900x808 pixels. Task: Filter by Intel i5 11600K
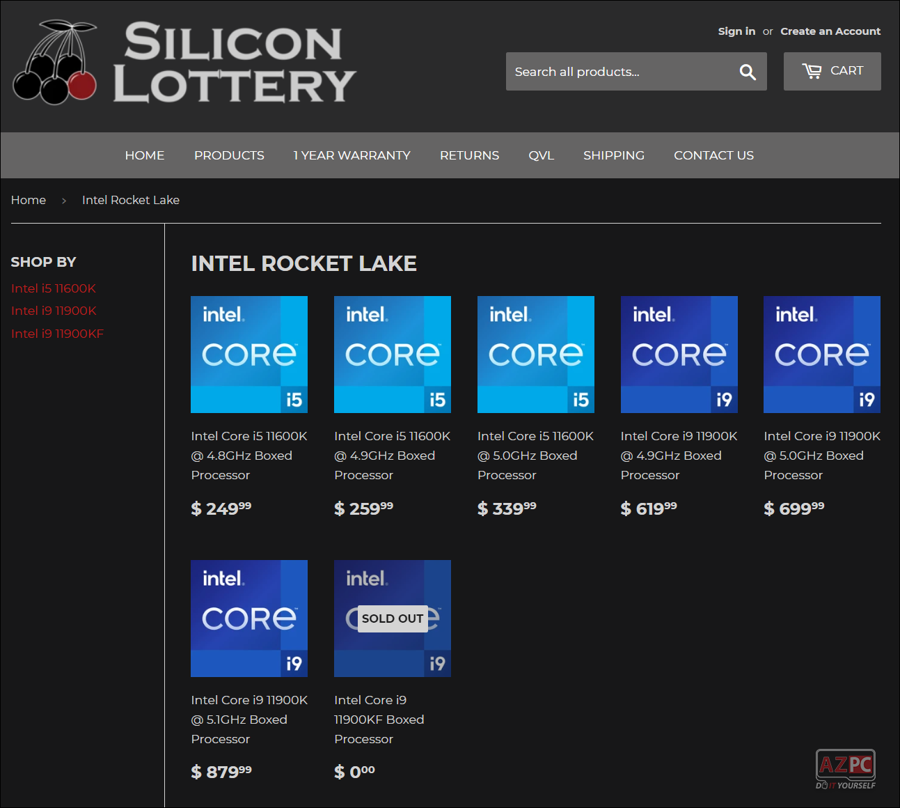[x=53, y=288]
